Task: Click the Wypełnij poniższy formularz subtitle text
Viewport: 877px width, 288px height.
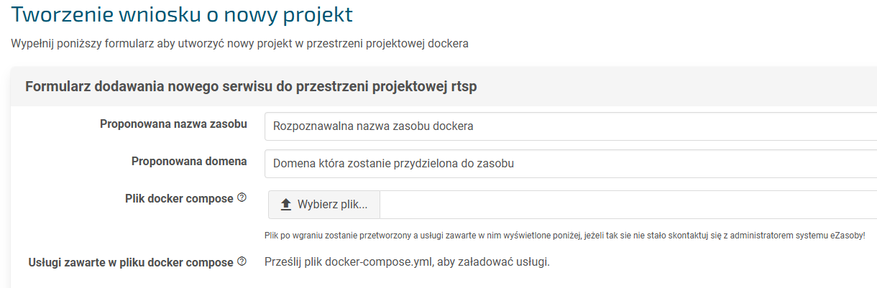Action: [x=239, y=44]
